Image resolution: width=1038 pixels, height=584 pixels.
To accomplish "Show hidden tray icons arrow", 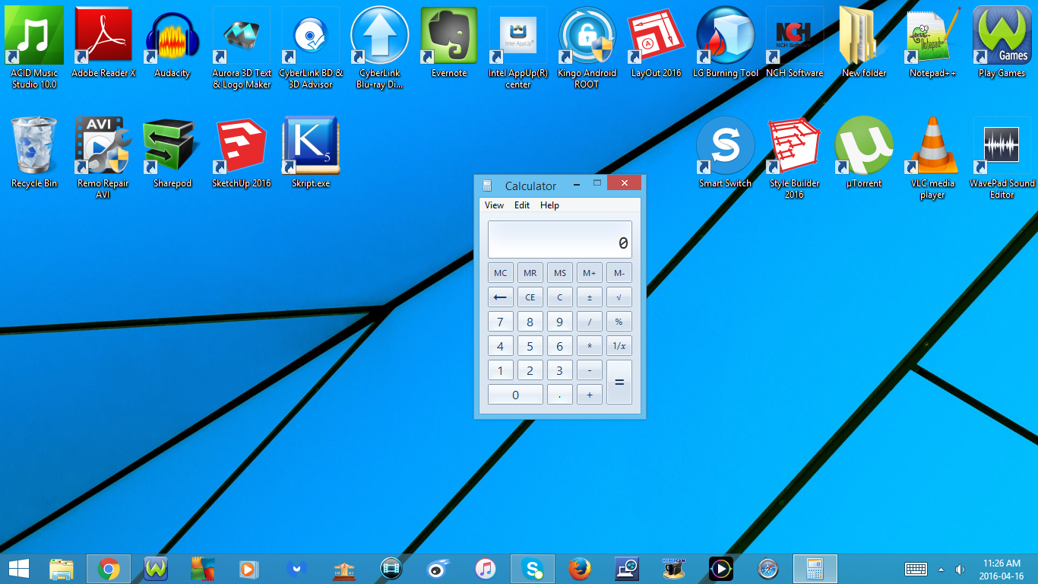I will [941, 569].
